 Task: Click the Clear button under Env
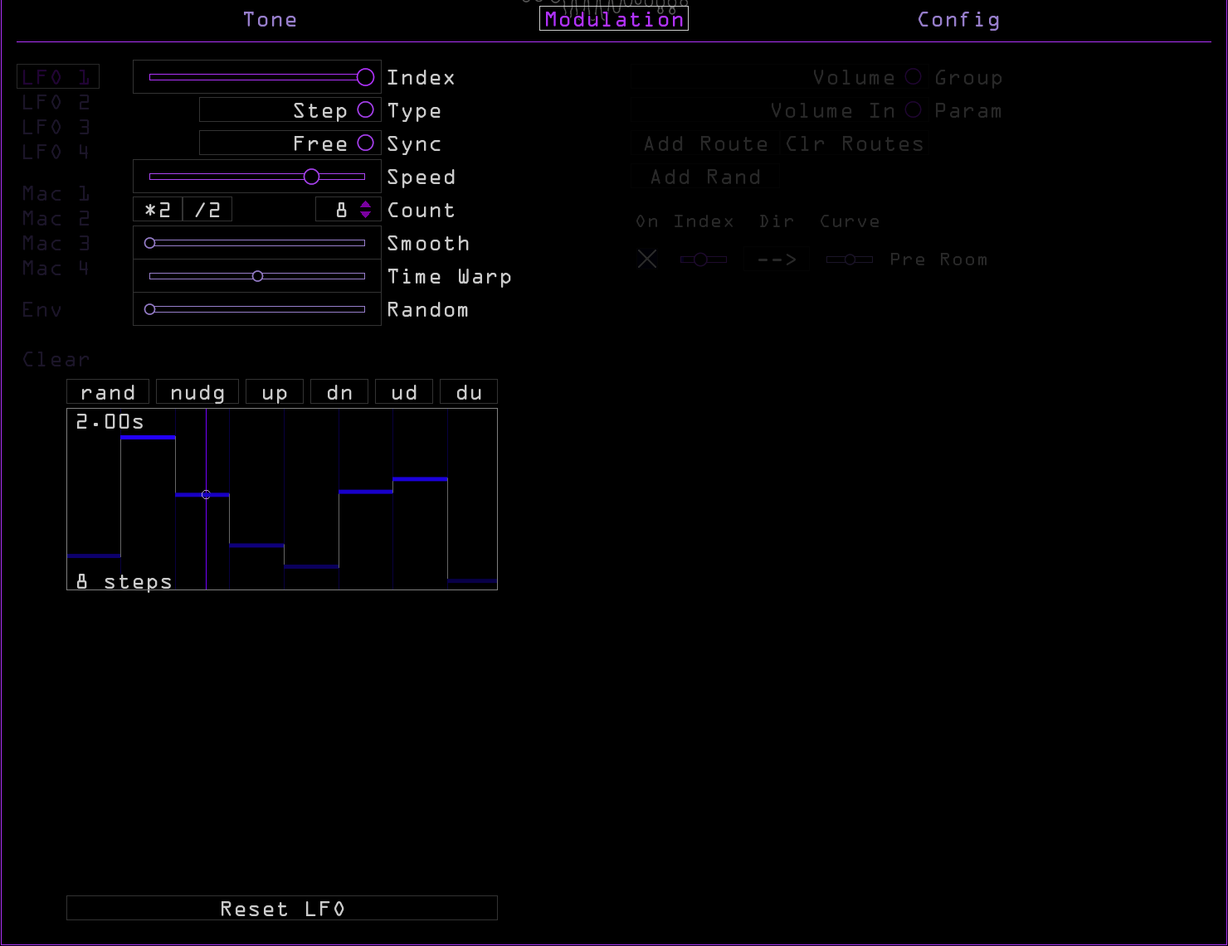56,359
